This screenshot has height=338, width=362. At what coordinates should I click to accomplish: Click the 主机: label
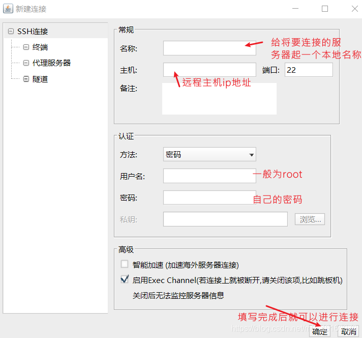pos(129,70)
